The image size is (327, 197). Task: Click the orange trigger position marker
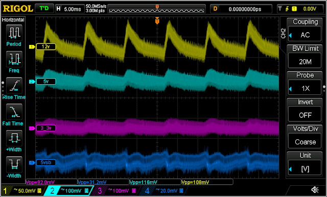coord(157,20)
